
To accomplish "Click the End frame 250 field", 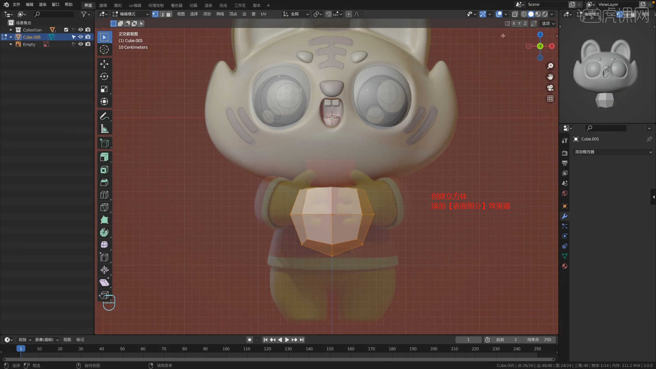I will [540, 340].
